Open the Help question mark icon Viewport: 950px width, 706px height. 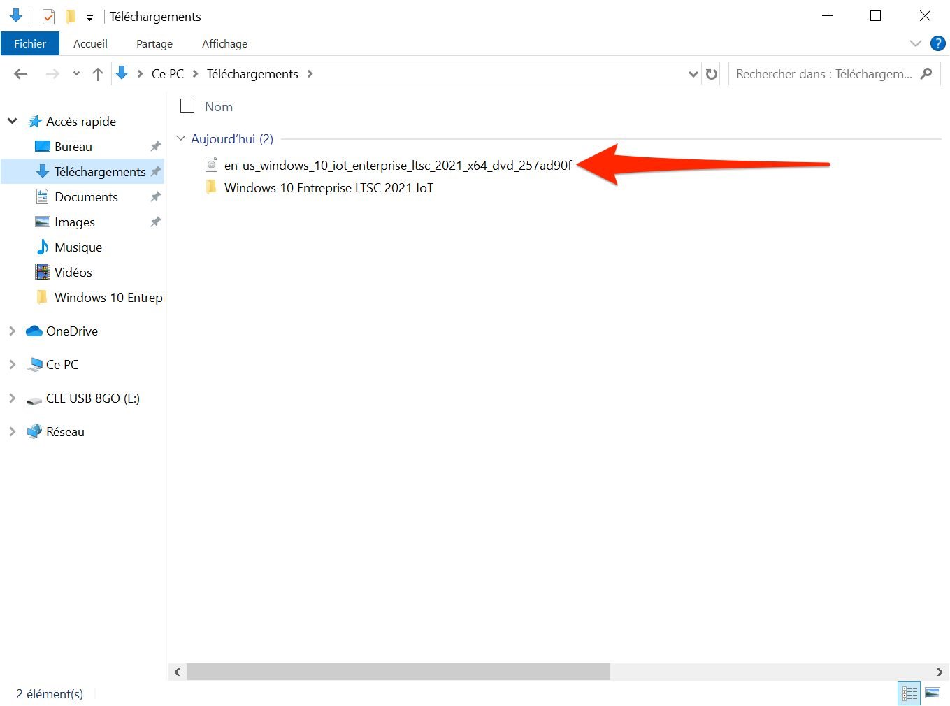click(937, 43)
